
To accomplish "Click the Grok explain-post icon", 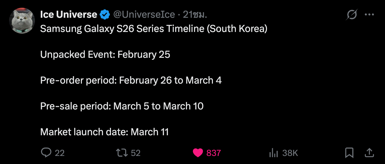I will 351,15.
